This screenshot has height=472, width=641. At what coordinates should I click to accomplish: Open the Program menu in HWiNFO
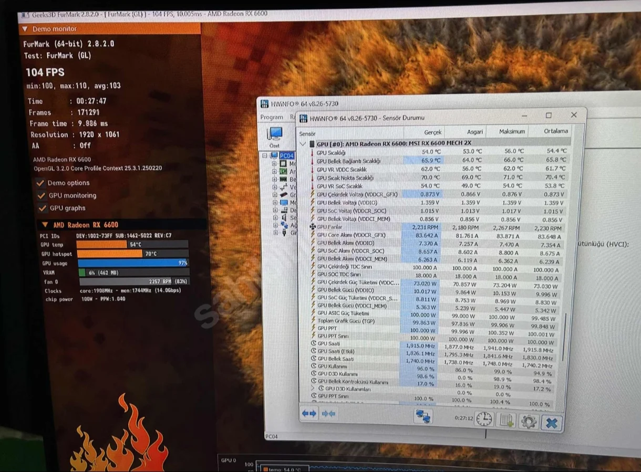[272, 117]
